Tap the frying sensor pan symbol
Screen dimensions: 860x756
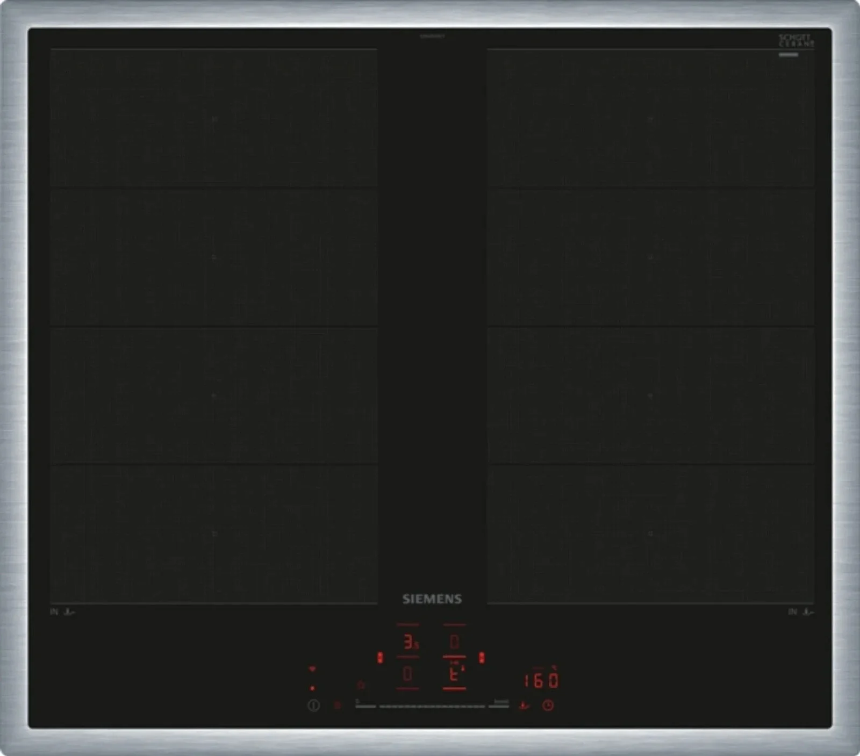[524, 705]
